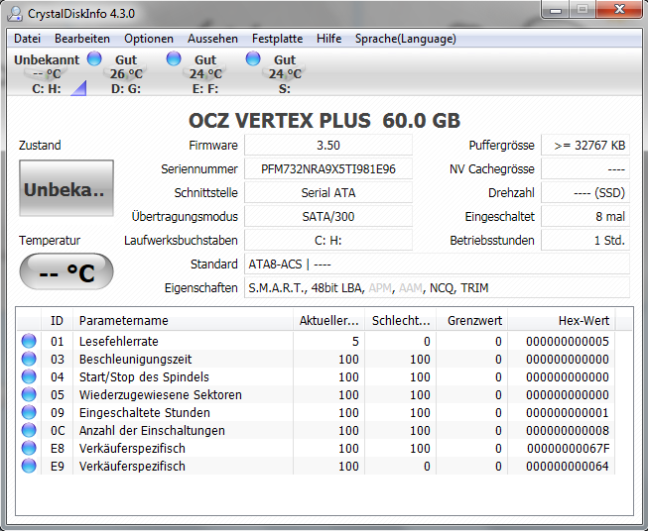Click the hex value 000000000005
This screenshot has width=648, height=531.
(568, 341)
